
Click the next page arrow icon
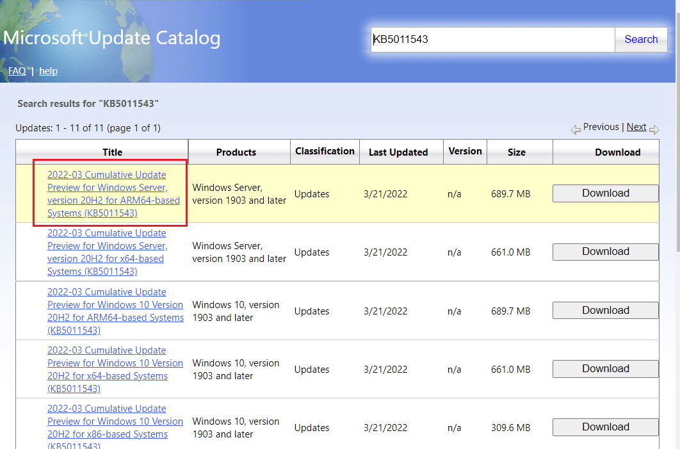(x=654, y=129)
